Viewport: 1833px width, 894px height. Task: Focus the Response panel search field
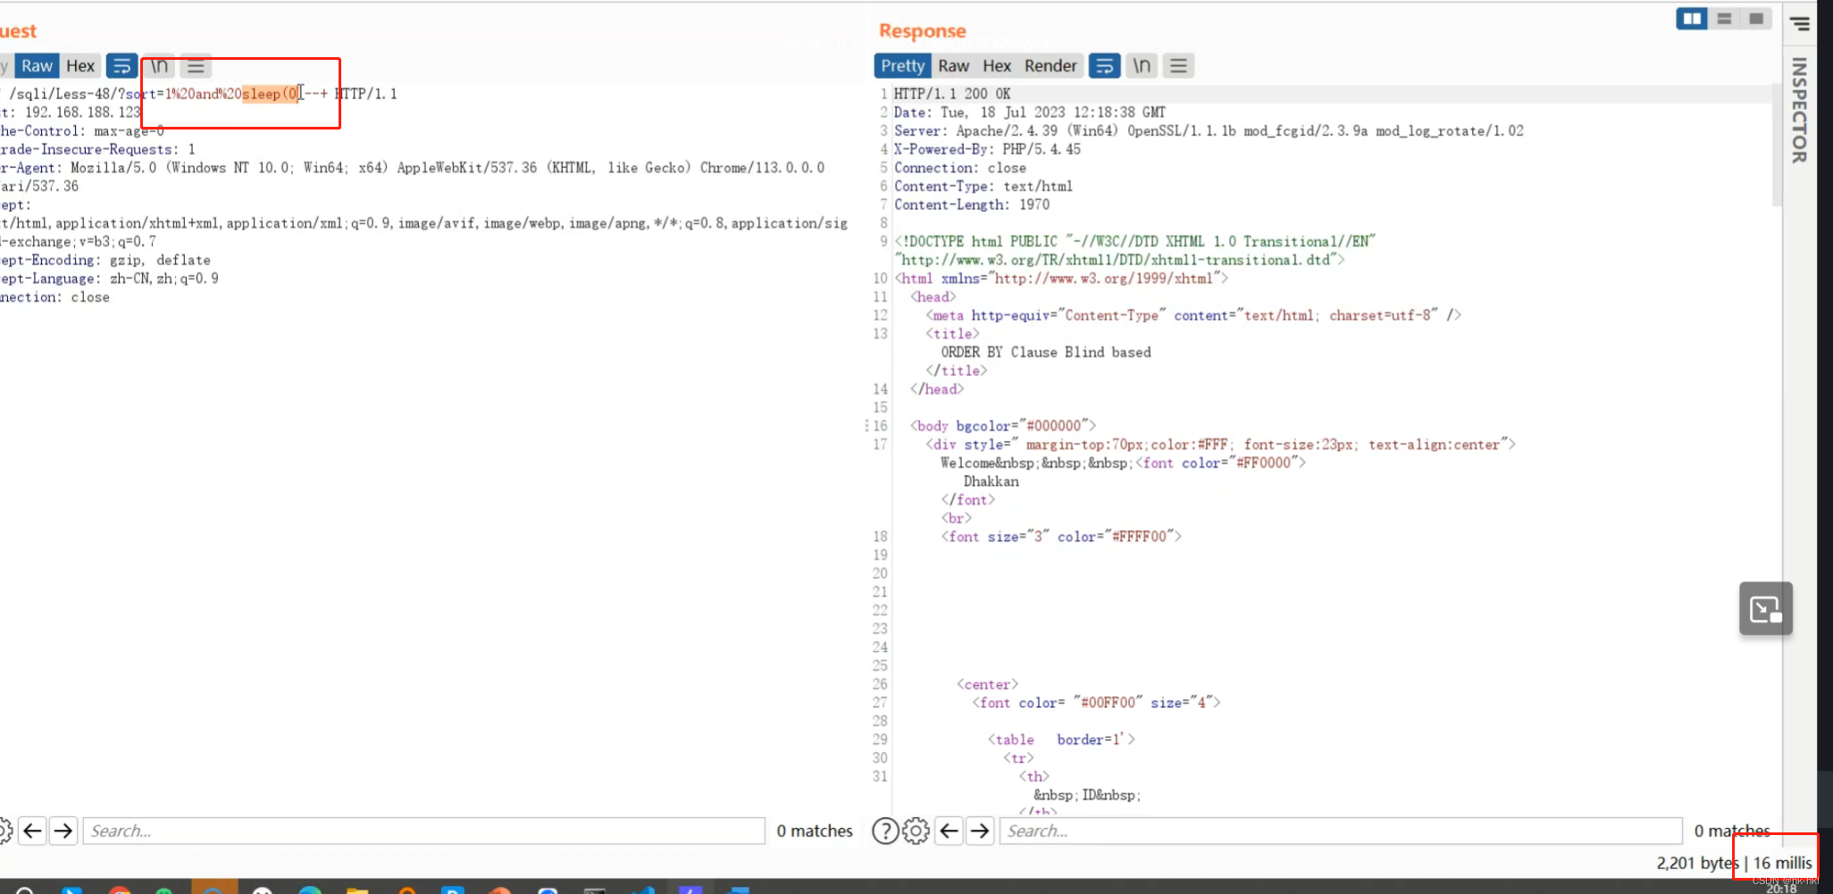[x=1341, y=831]
